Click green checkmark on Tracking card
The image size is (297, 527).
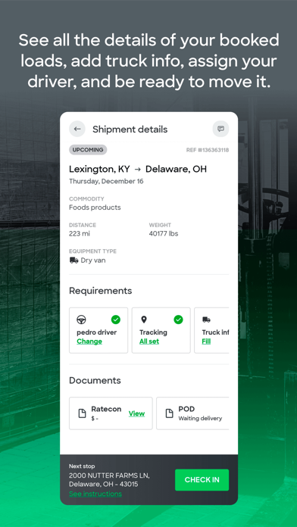click(x=178, y=320)
